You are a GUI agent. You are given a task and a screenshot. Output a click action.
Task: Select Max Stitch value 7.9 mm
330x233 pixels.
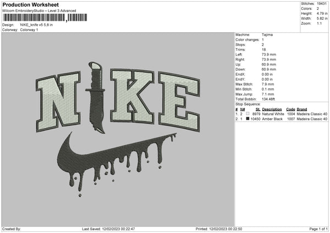coord(268,84)
